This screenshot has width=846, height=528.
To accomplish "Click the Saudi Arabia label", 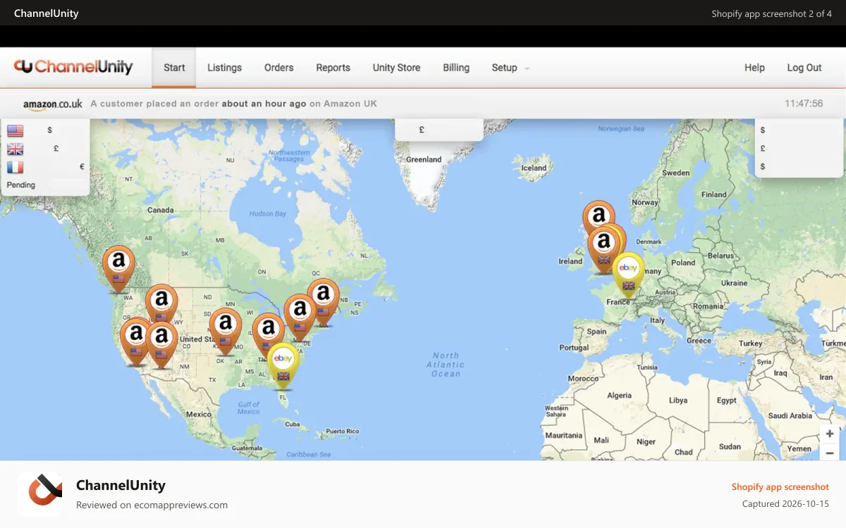I will 790,416.
